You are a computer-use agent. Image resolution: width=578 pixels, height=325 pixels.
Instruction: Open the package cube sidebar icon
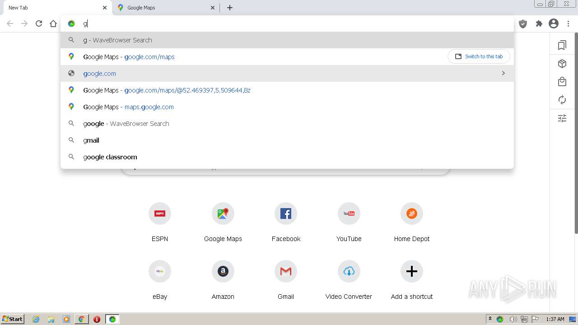(x=562, y=64)
